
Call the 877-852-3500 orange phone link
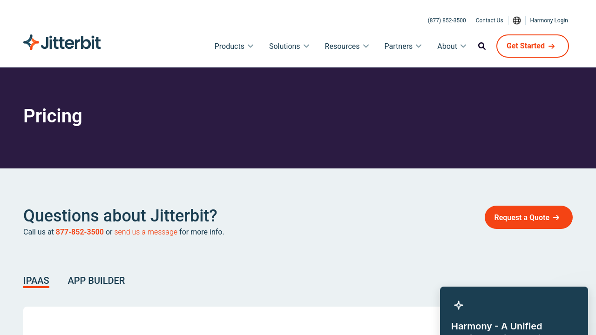click(x=80, y=232)
